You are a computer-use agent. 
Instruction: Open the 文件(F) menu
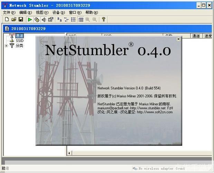click(x=9, y=12)
